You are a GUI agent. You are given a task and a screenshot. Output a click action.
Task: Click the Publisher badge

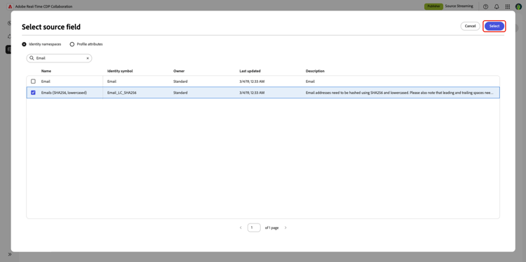tap(433, 6)
